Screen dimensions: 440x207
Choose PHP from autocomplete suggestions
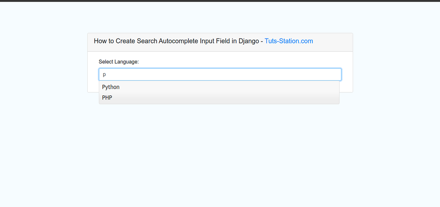pos(219,98)
